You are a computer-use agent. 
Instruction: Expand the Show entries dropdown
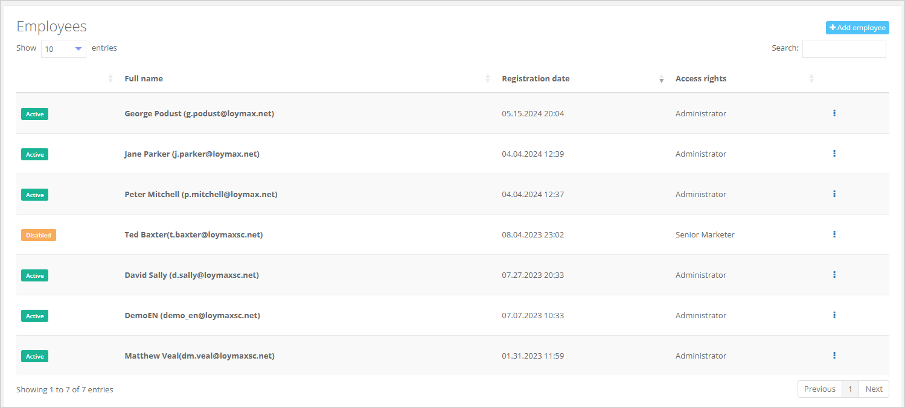pos(63,49)
